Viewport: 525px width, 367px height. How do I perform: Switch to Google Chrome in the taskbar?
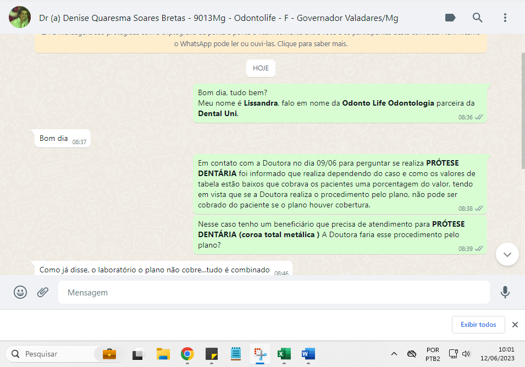187,354
